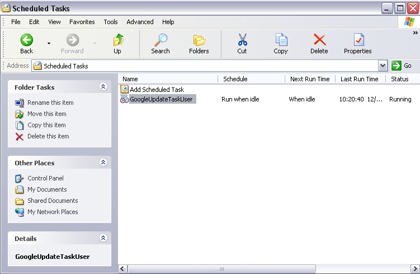
Task: Click the GoogleUpdateTaskUser clock icon
Action: pyautogui.click(x=124, y=99)
